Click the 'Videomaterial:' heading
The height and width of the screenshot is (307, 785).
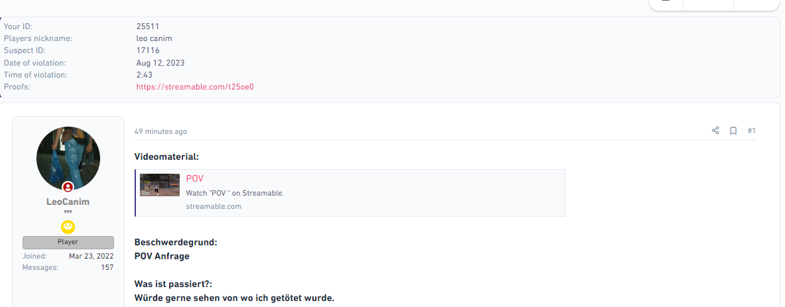[166, 156]
